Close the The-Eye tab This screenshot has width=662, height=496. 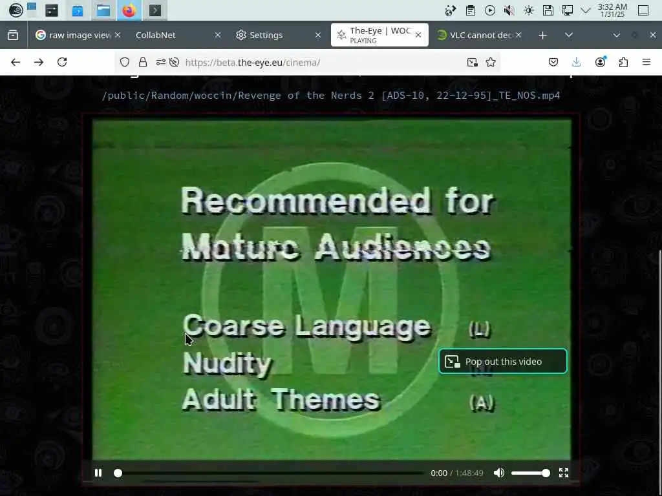pyautogui.click(x=418, y=35)
